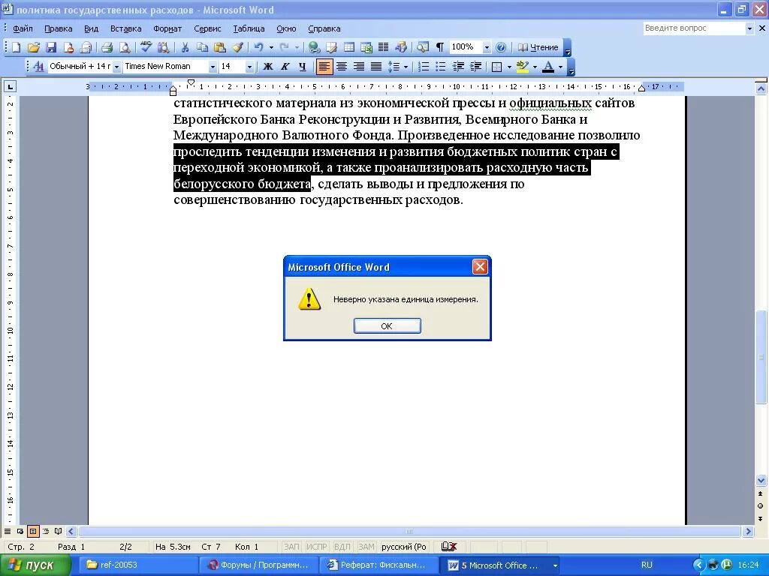Open the пуск Start button
Image resolution: width=769 pixels, height=576 pixels.
tap(35, 565)
